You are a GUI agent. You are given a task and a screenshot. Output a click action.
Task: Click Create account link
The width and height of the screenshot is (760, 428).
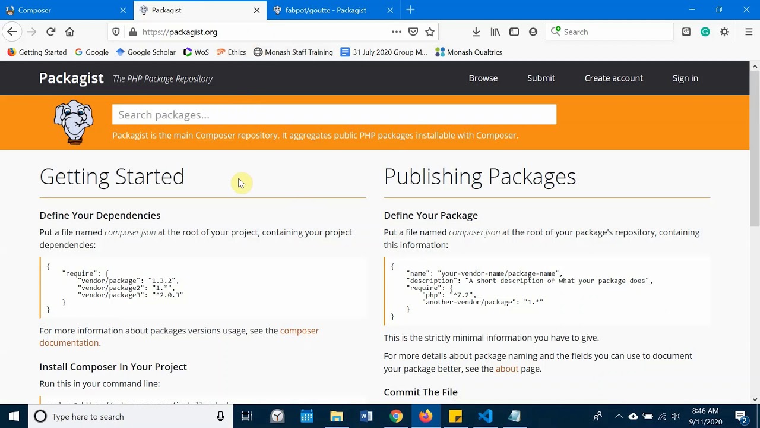click(x=613, y=78)
